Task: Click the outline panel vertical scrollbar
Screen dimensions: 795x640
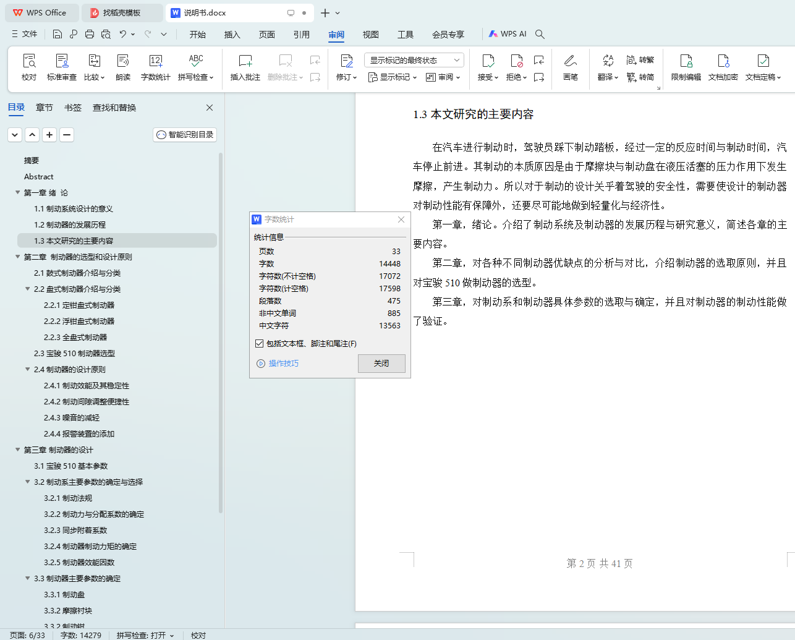Action: click(221, 334)
